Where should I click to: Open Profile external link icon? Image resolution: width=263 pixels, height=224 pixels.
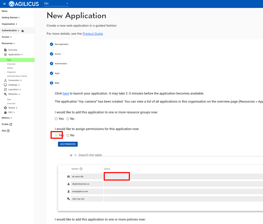coord(11,124)
